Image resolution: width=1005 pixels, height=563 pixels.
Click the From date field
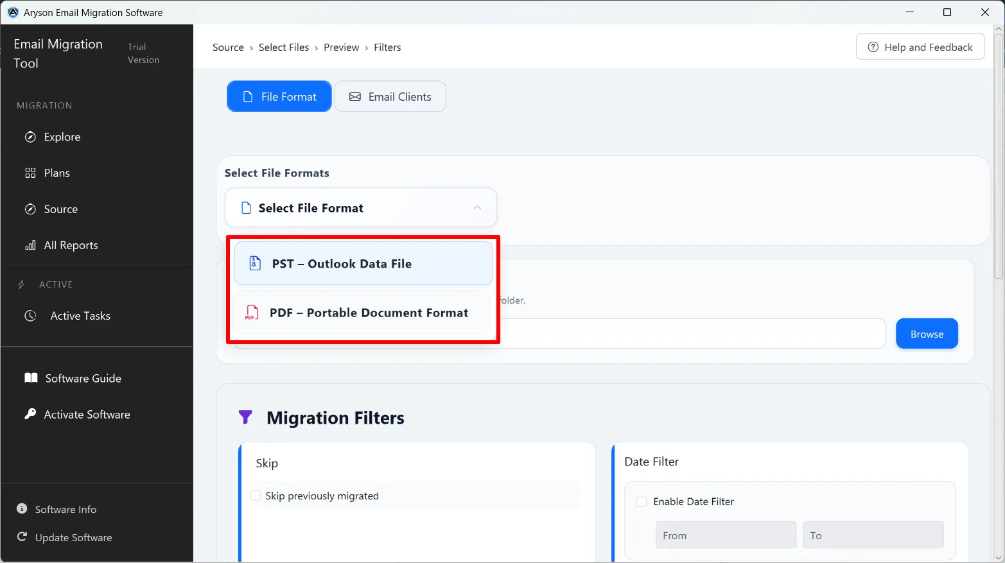tap(726, 535)
